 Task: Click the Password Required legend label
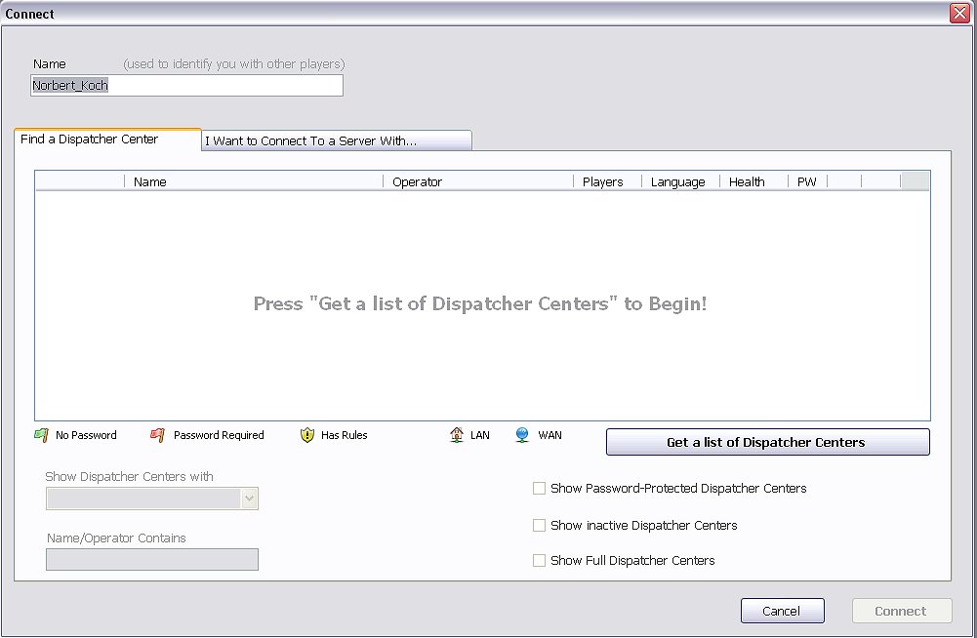(x=219, y=435)
